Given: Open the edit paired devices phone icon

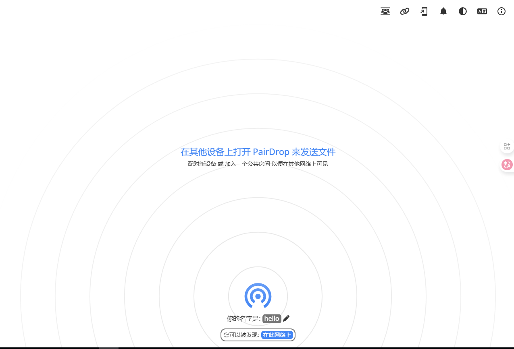Looking at the screenshot, I should [x=424, y=11].
